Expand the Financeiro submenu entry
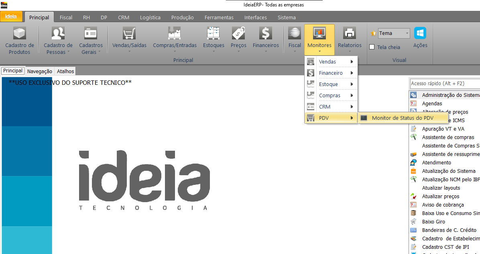Viewport: 480px width, 254px height. pyautogui.click(x=331, y=73)
